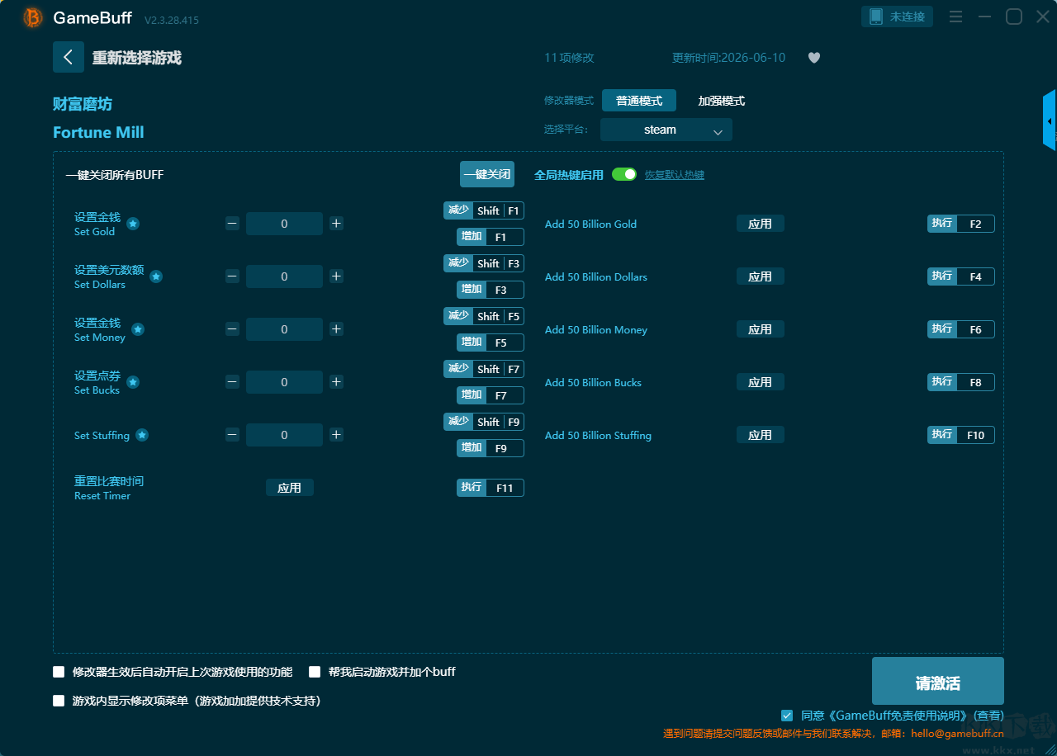
Task: Click the phone icon labeled 未连接
Action: pos(898,17)
